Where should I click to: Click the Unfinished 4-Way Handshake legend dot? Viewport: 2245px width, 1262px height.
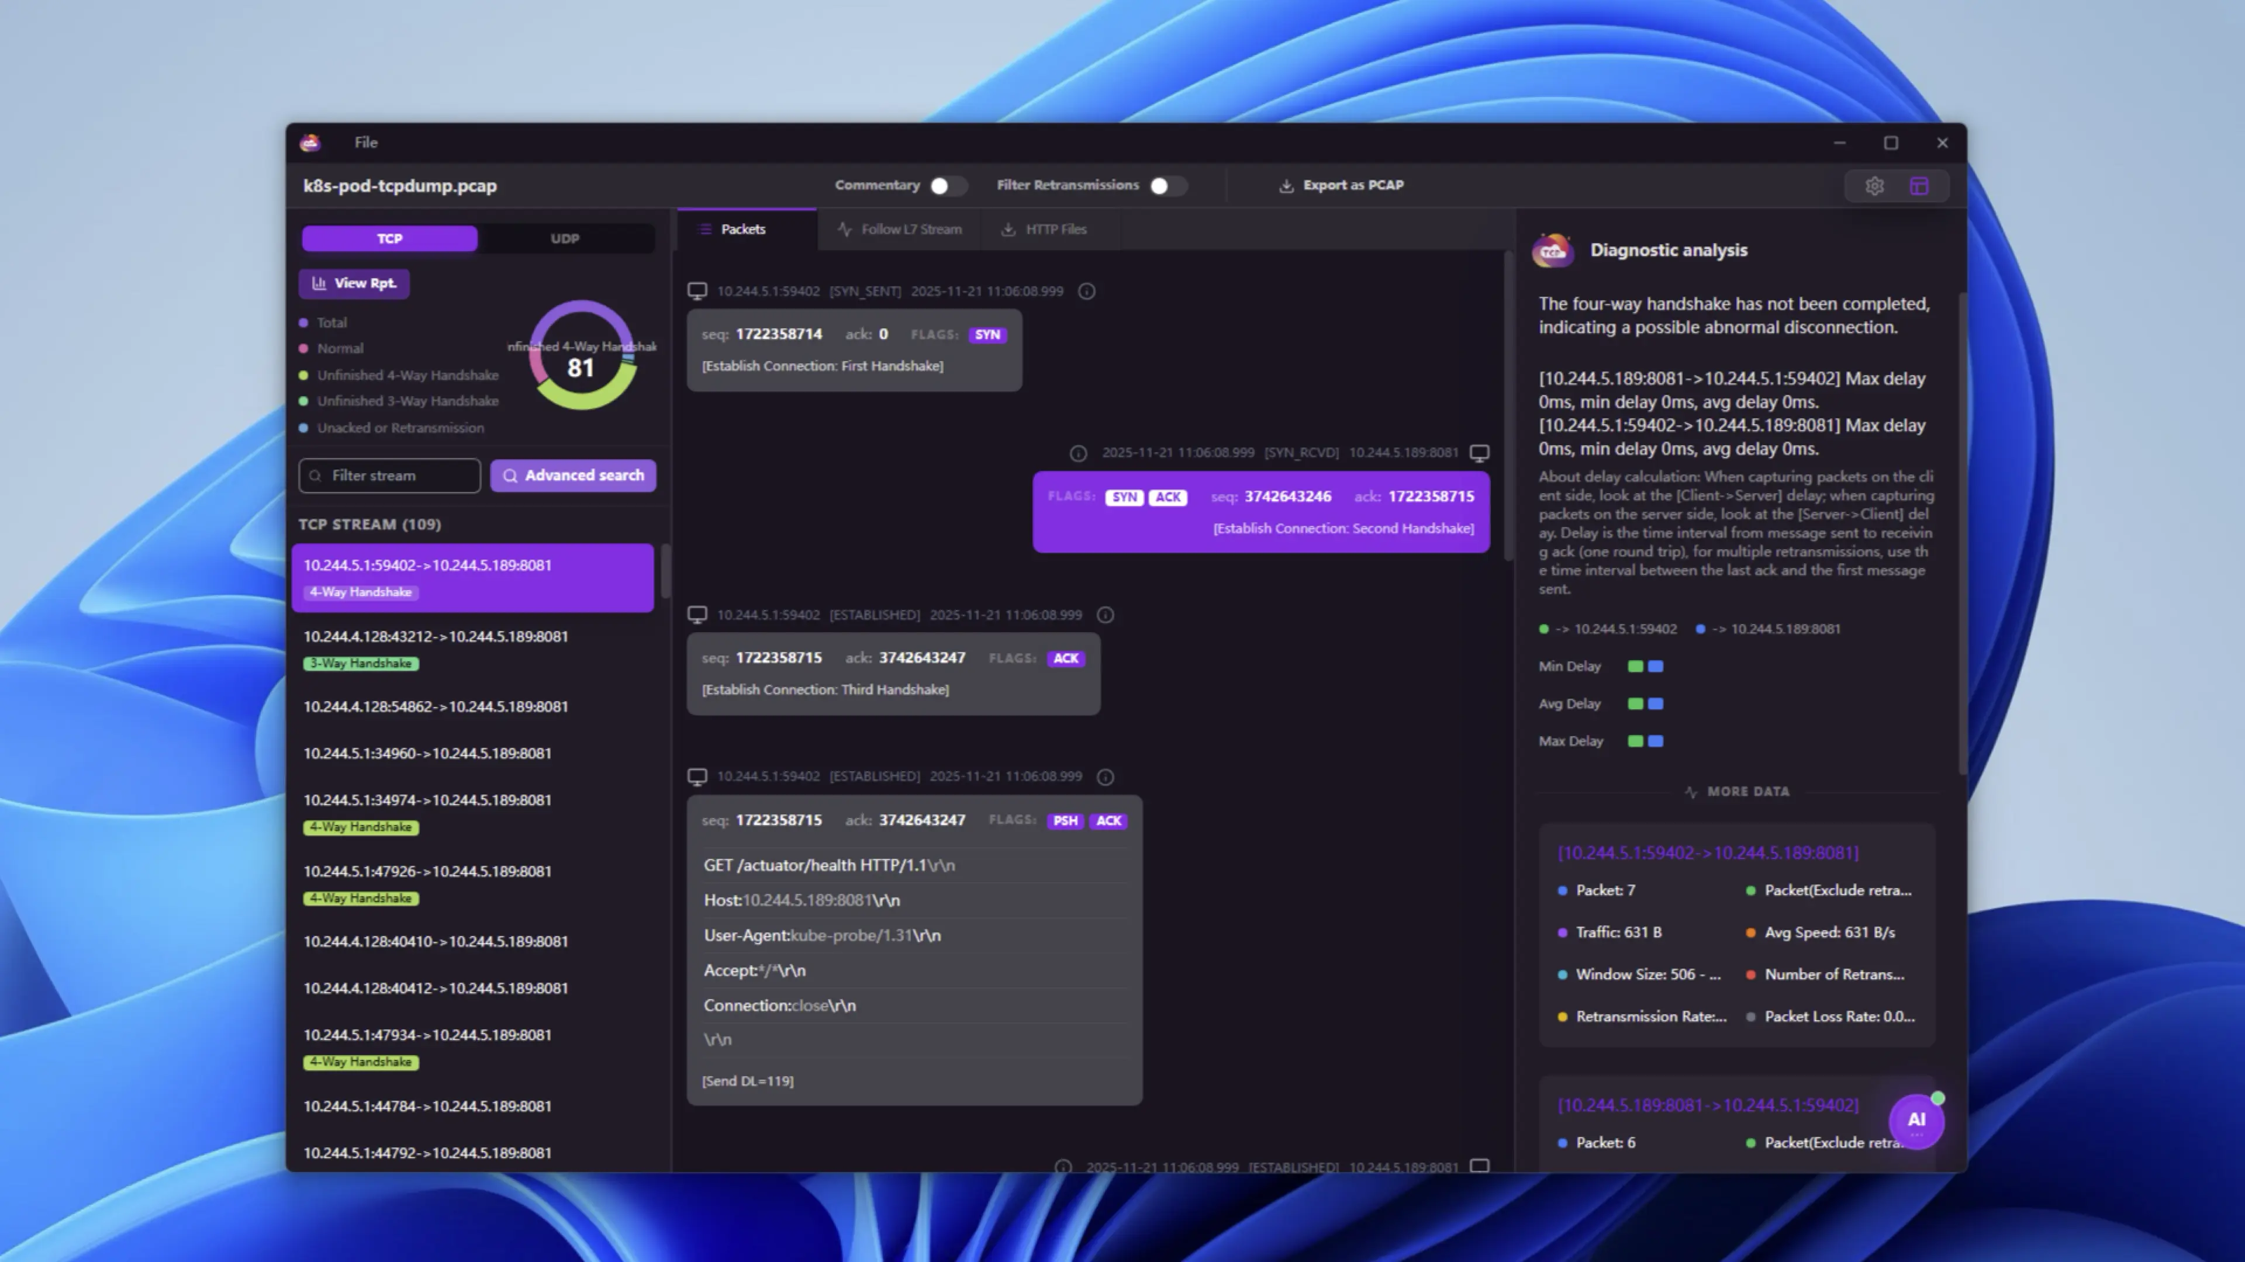(x=303, y=375)
